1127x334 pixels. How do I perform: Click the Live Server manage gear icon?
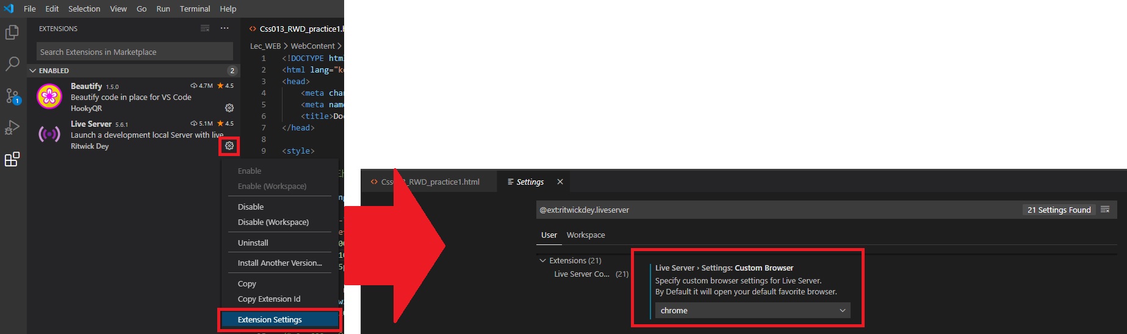tap(229, 146)
